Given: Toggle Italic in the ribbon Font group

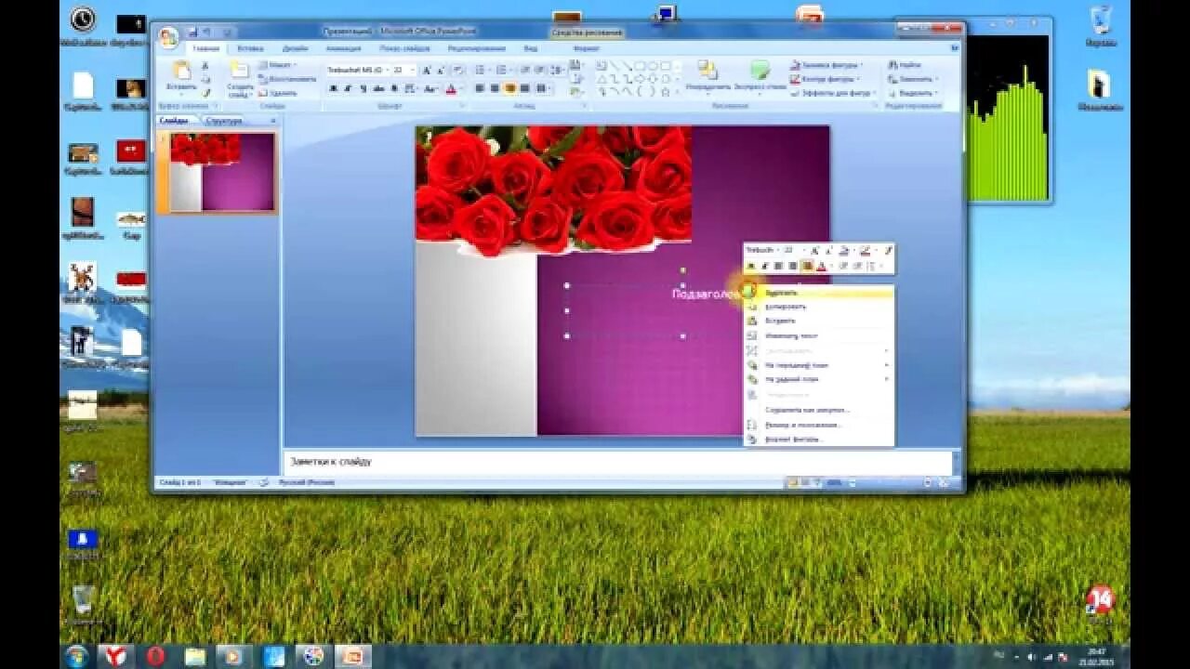Looking at the screenshot, I should pos(348,88).
